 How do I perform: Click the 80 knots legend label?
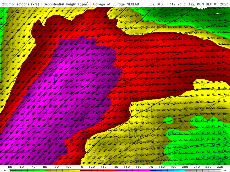coord(45,167)
